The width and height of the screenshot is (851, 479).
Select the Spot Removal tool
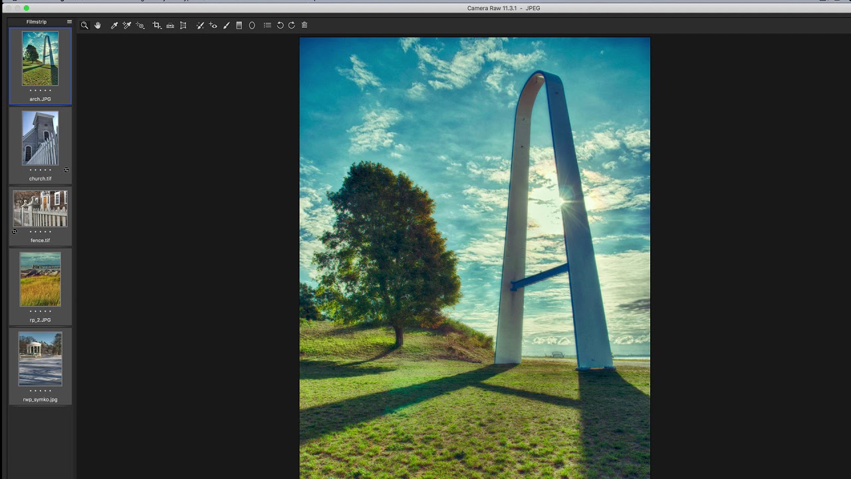click(200, 25)
